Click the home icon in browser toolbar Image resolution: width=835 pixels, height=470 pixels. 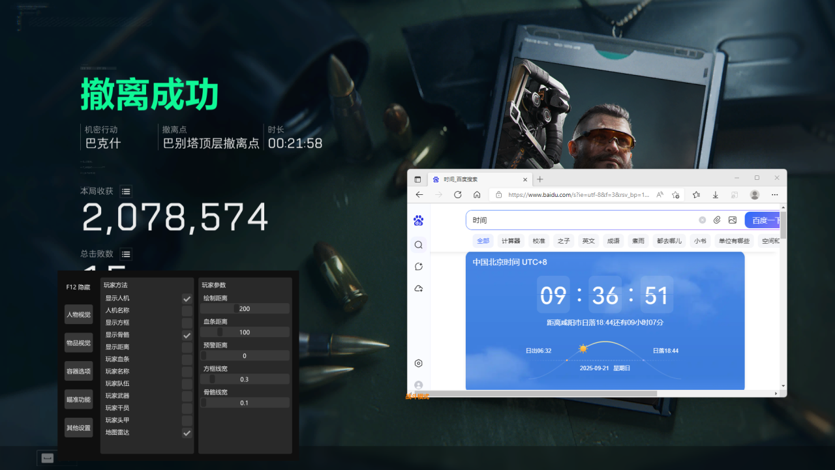(477, 195)
